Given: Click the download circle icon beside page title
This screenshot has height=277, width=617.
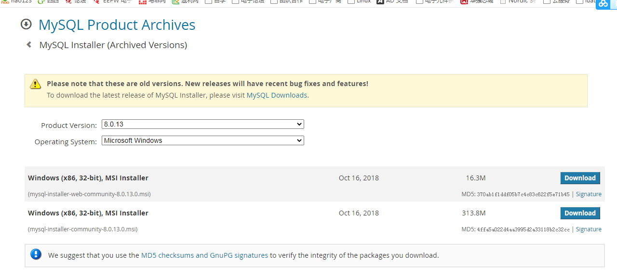Looking at the screenshot, I should click(x=26, y=24).
